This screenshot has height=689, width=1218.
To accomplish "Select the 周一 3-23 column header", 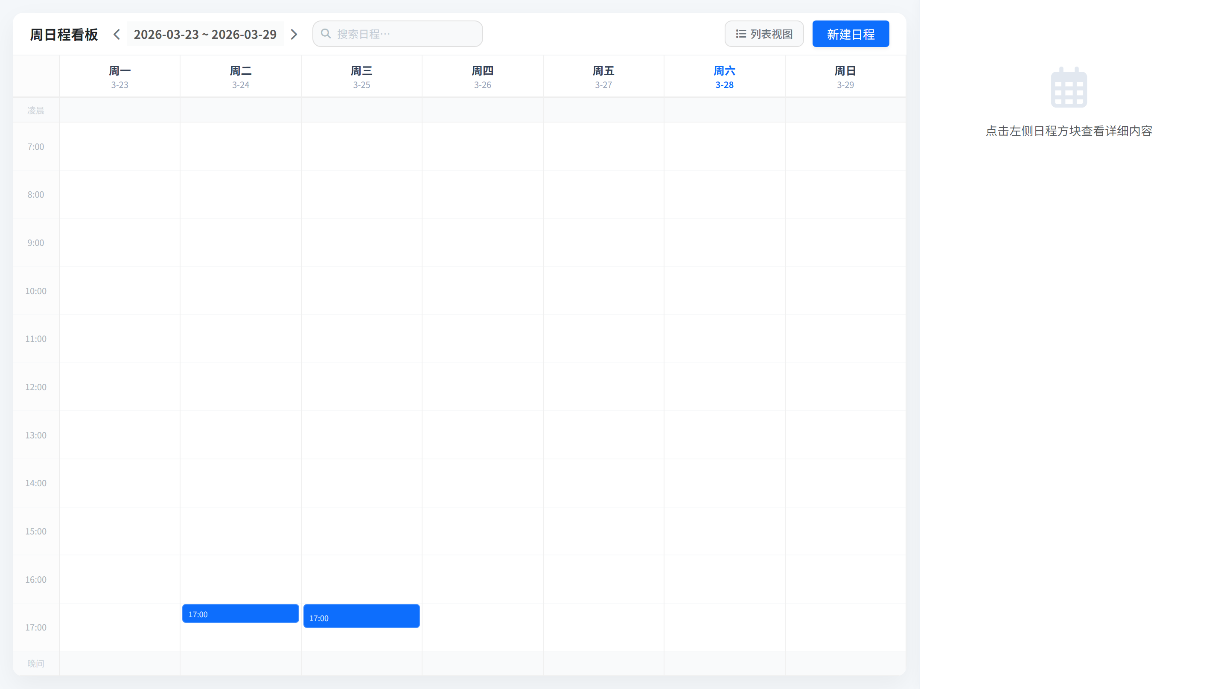I will 119,77.
